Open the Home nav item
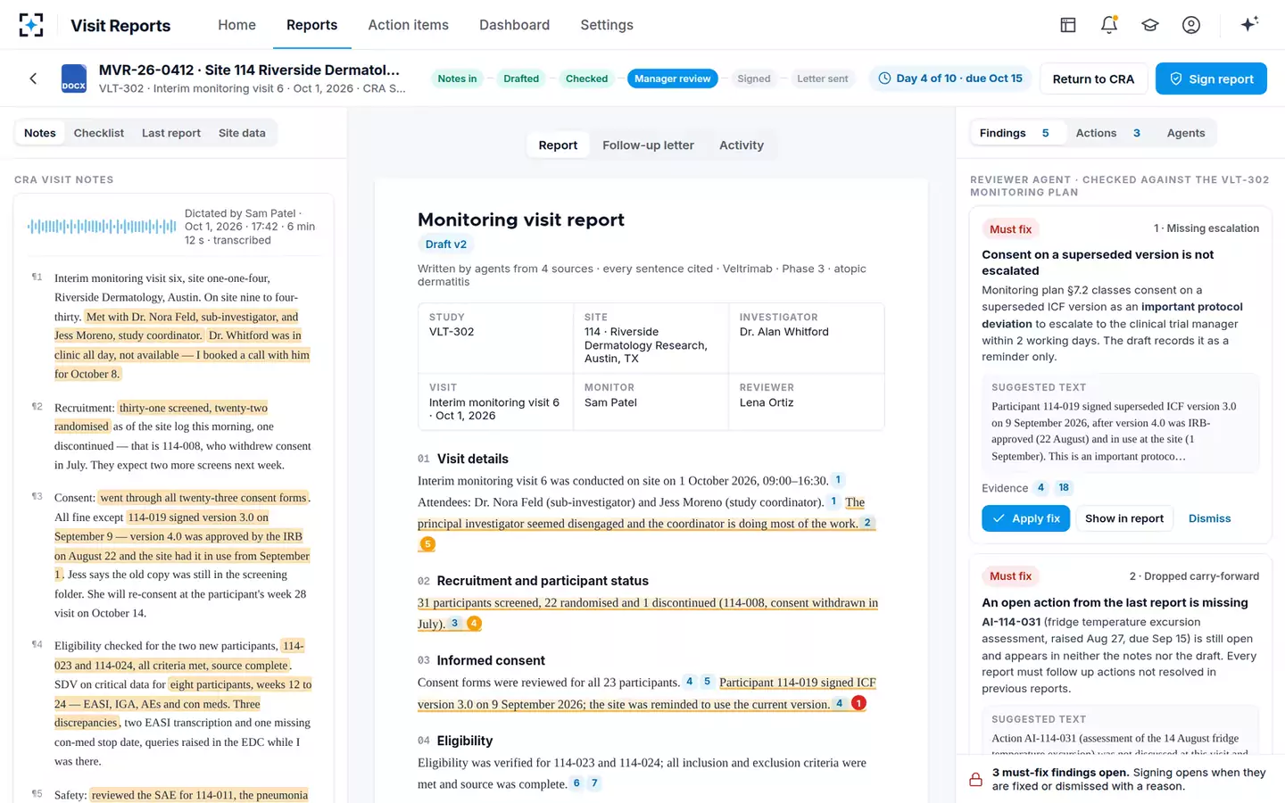This screenshot has width=1285, height=803. pos(236,25)
